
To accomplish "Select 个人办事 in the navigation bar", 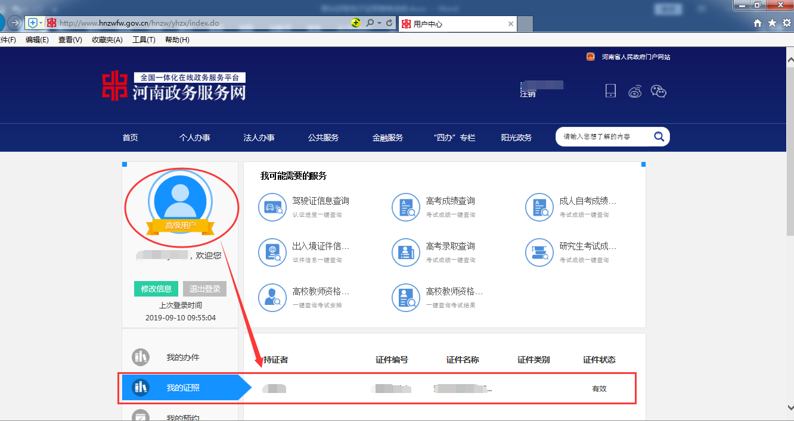I will tap(194, 137).
